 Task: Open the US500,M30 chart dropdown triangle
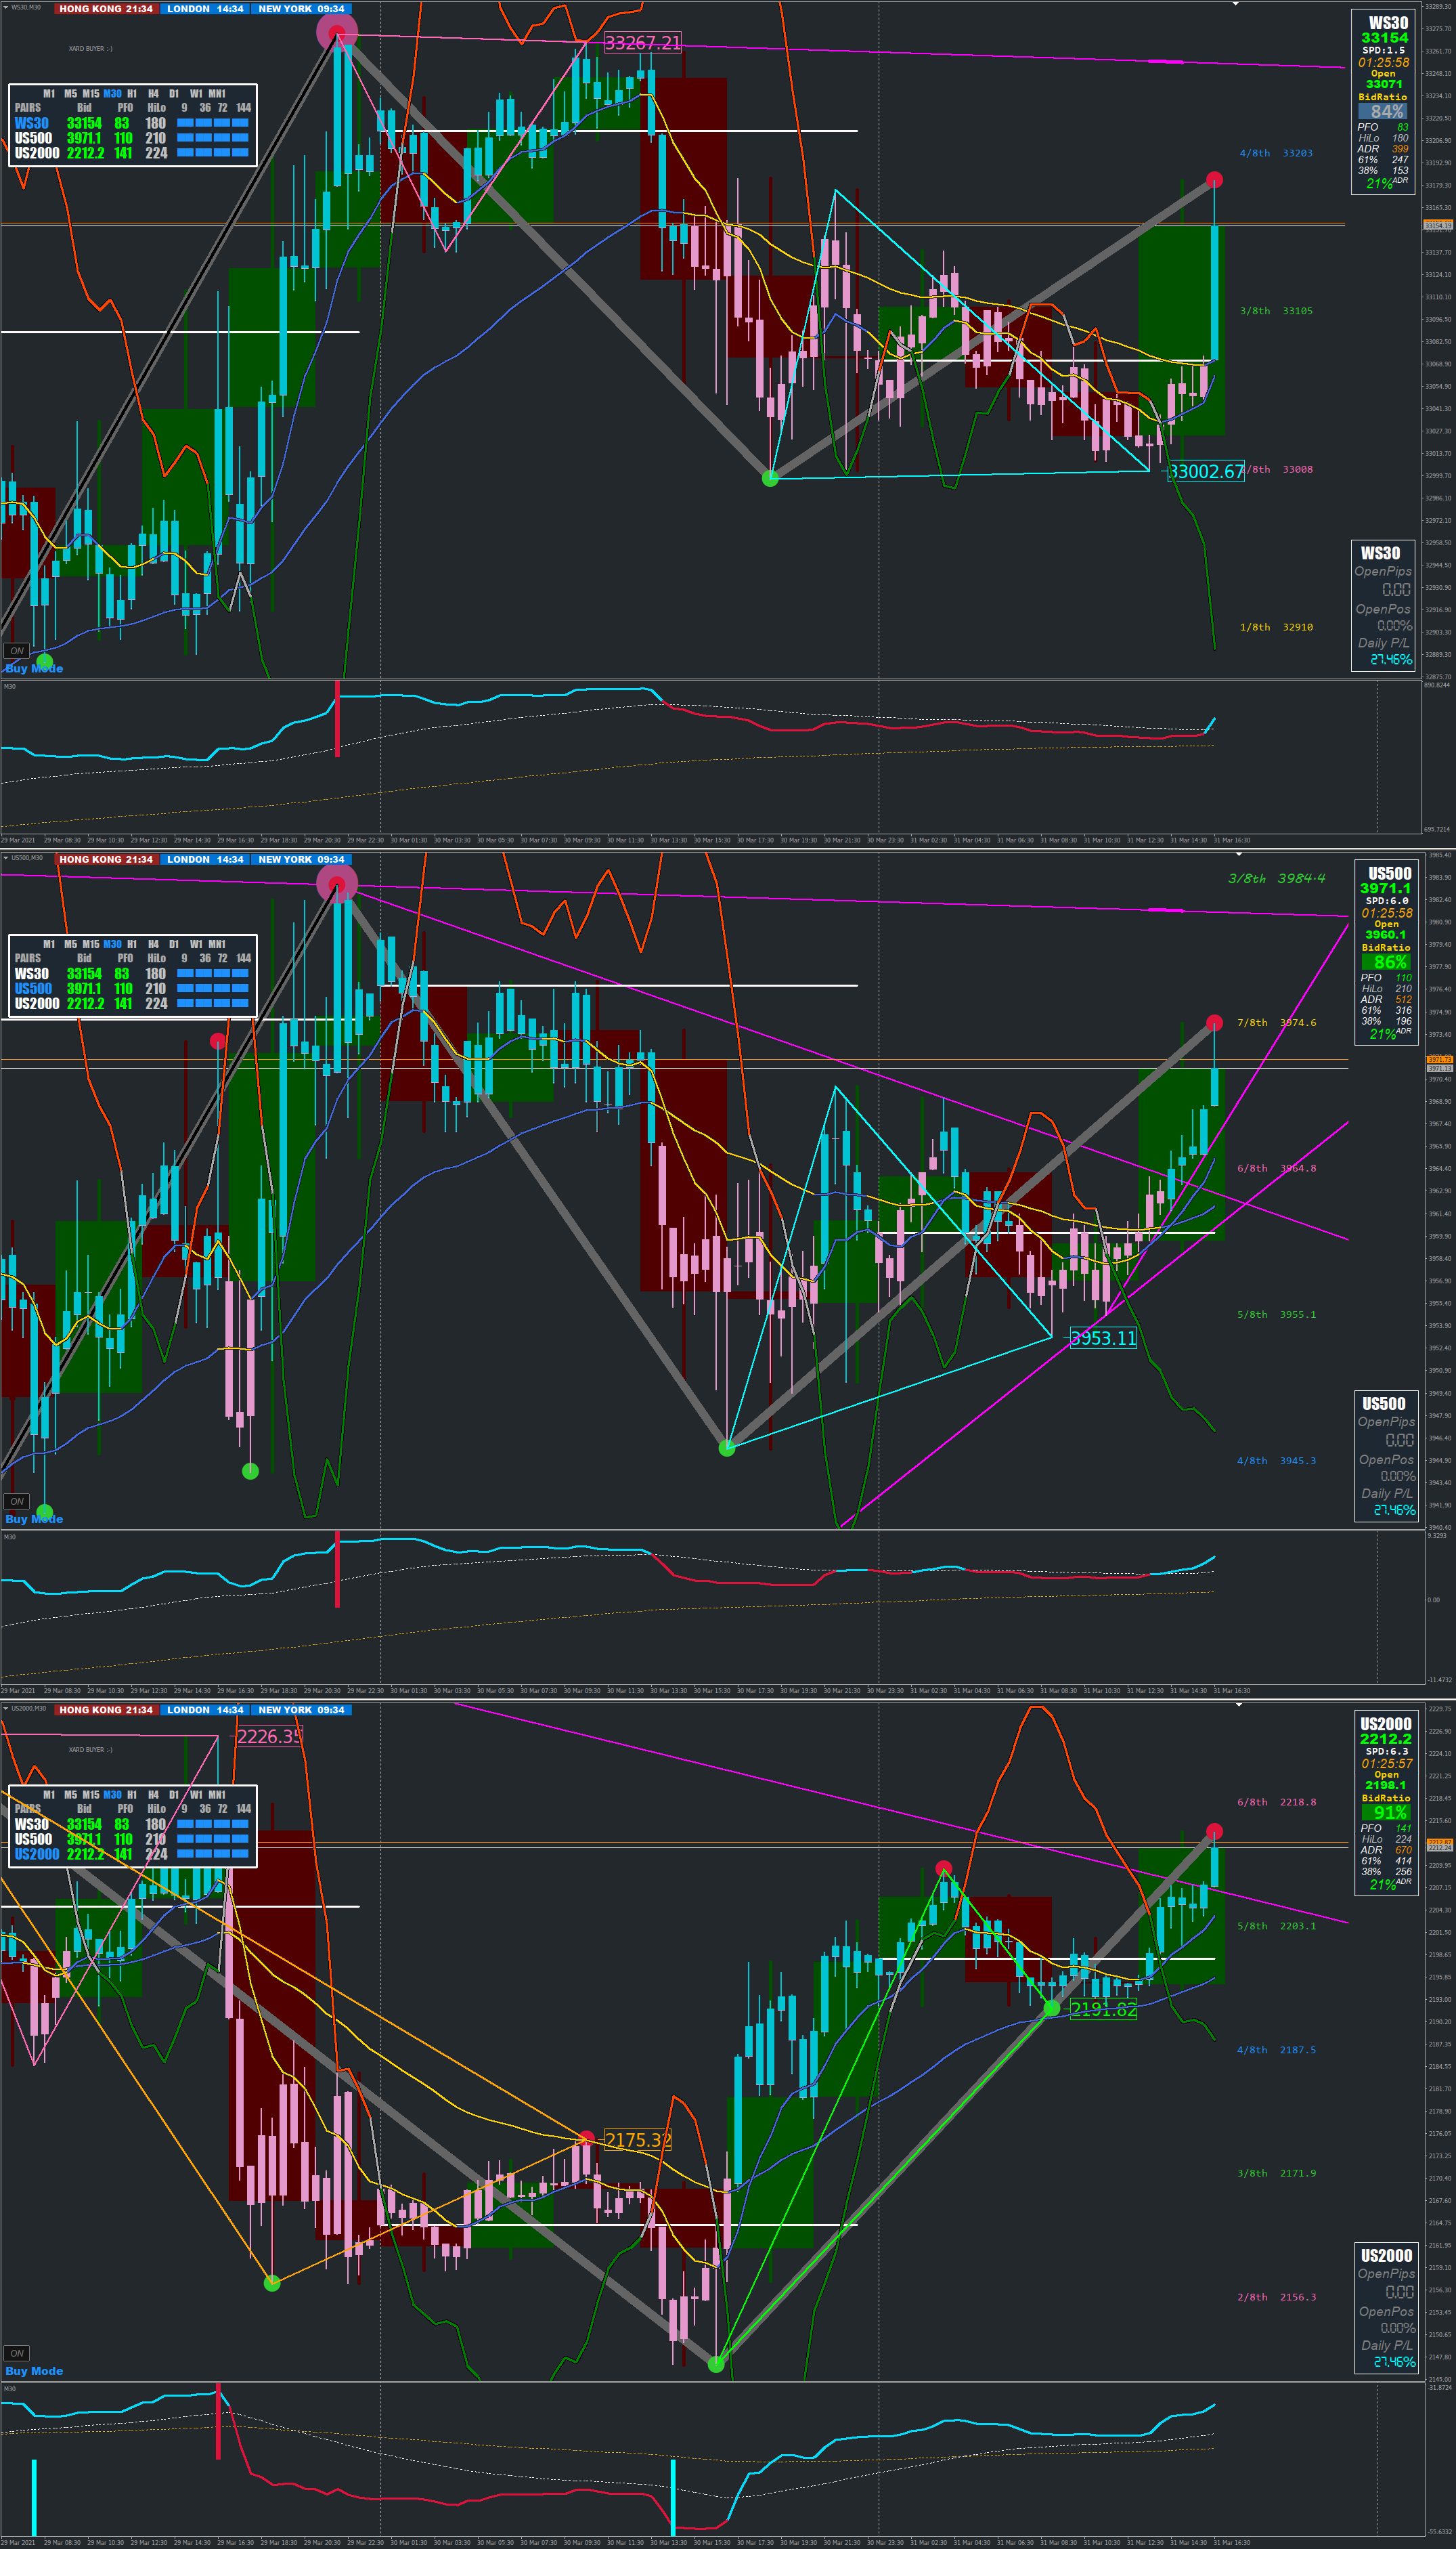5,857
